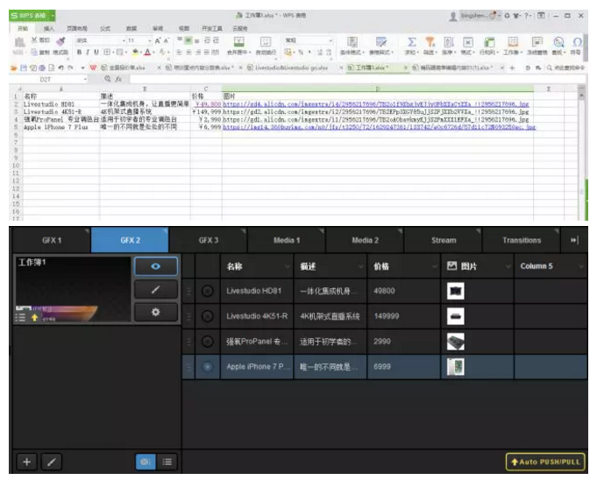Switch to the Transitions tab

pyautogui.click(x=522, y=240)
